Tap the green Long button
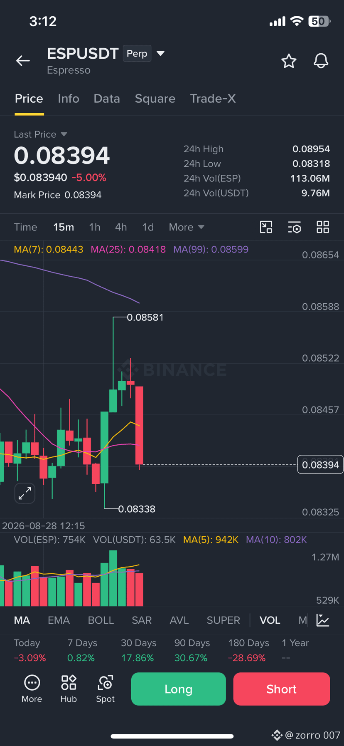Viewport: 344px width, 746px height. (x=179, y=689)
